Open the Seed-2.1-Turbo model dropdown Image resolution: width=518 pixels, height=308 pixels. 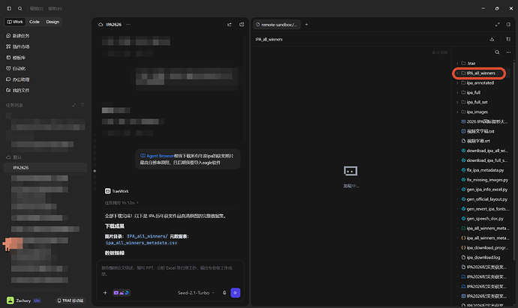click(196, 293)
